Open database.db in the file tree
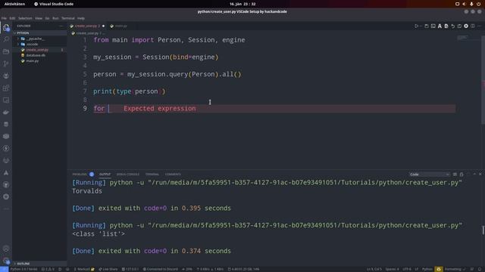This screenshot has width=485, height=272. coord(36,55)
